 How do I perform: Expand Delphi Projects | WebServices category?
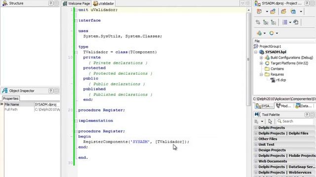click(x=256, y=173)
